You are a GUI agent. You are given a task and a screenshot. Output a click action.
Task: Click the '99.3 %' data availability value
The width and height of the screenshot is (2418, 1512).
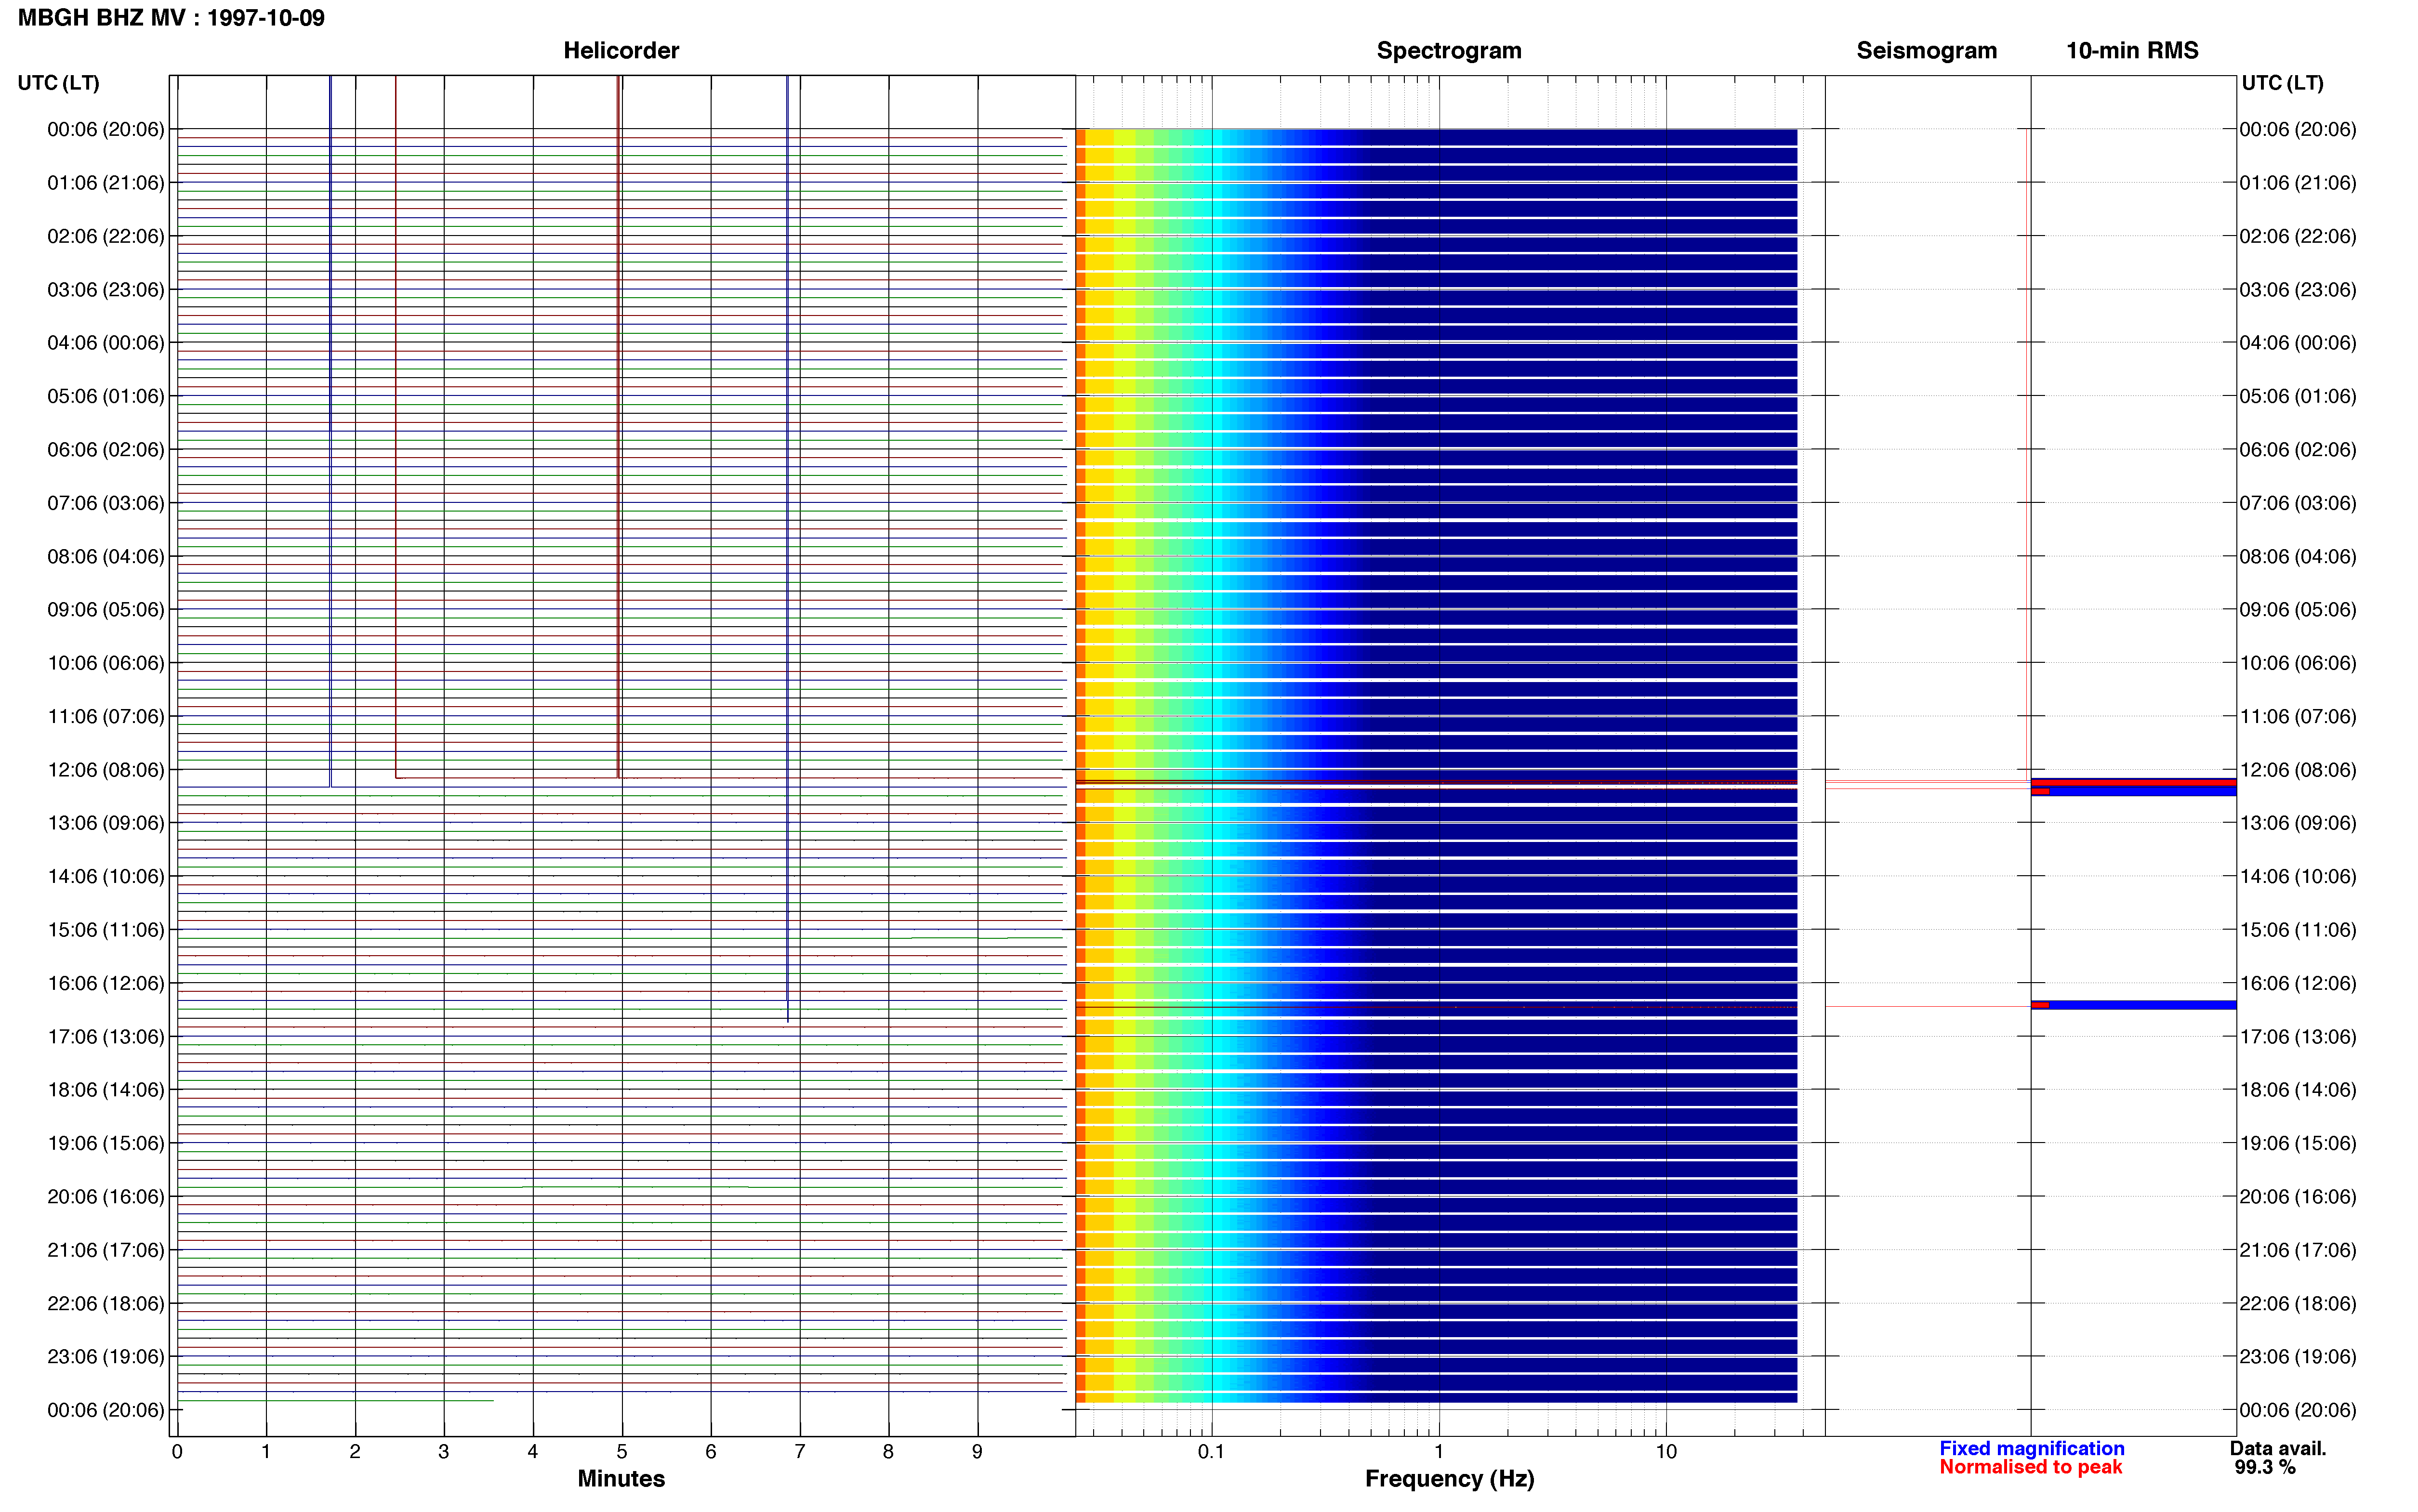pos(2265,1467)
